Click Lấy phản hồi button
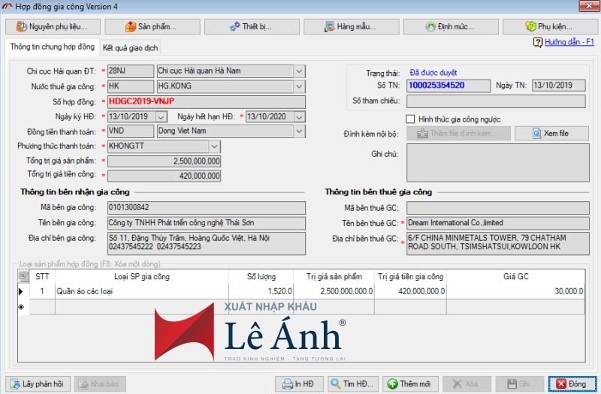The width and height of the screenshot is (601, 394). (x=37, y=383)
